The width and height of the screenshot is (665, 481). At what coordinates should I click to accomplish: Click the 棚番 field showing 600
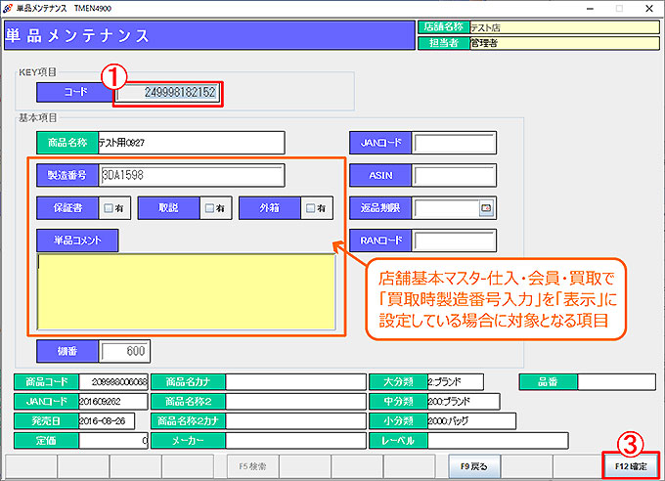124,351
